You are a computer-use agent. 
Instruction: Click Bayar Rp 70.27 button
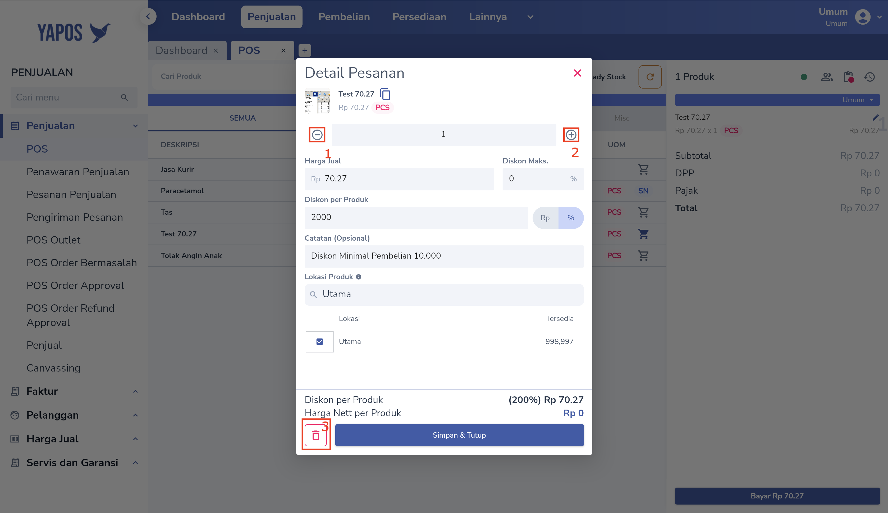[x=777, y=496]
